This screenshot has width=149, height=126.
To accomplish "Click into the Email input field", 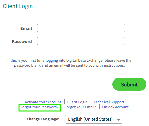I will coord(81,28).
